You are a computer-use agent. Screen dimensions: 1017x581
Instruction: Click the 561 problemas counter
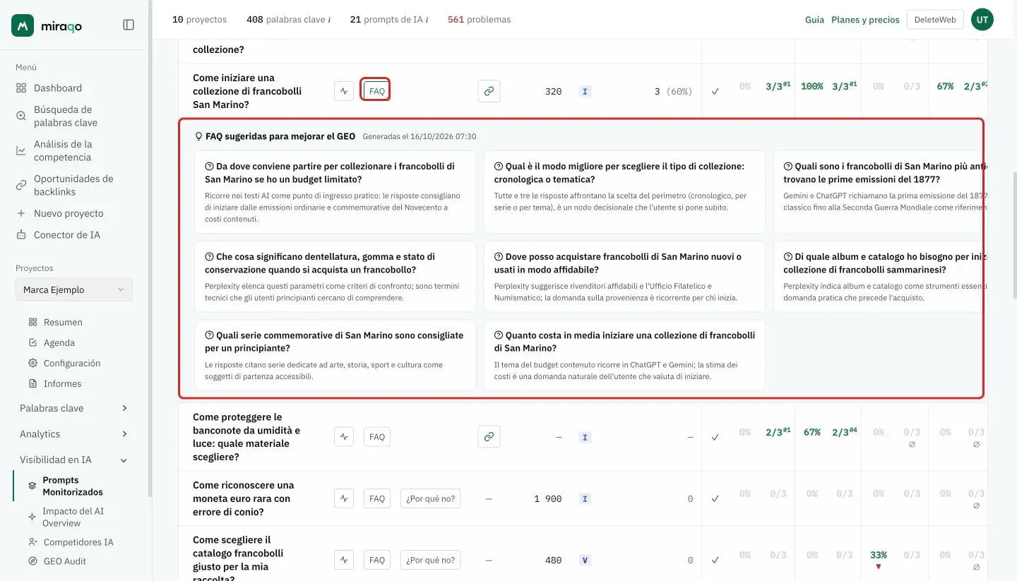(479, 20)
